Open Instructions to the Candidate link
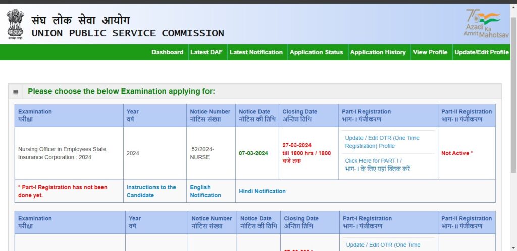 (x=151, y=191)
